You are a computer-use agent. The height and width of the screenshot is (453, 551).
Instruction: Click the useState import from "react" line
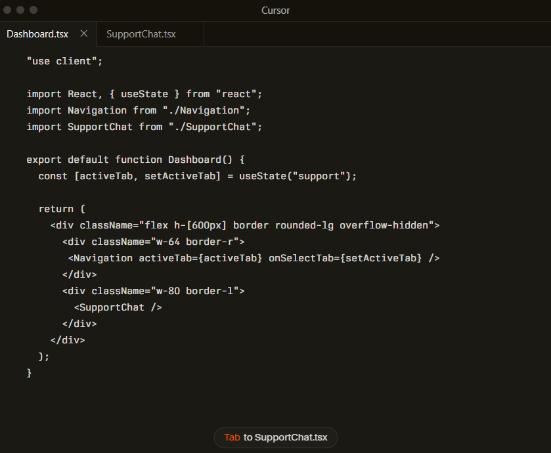144,94
